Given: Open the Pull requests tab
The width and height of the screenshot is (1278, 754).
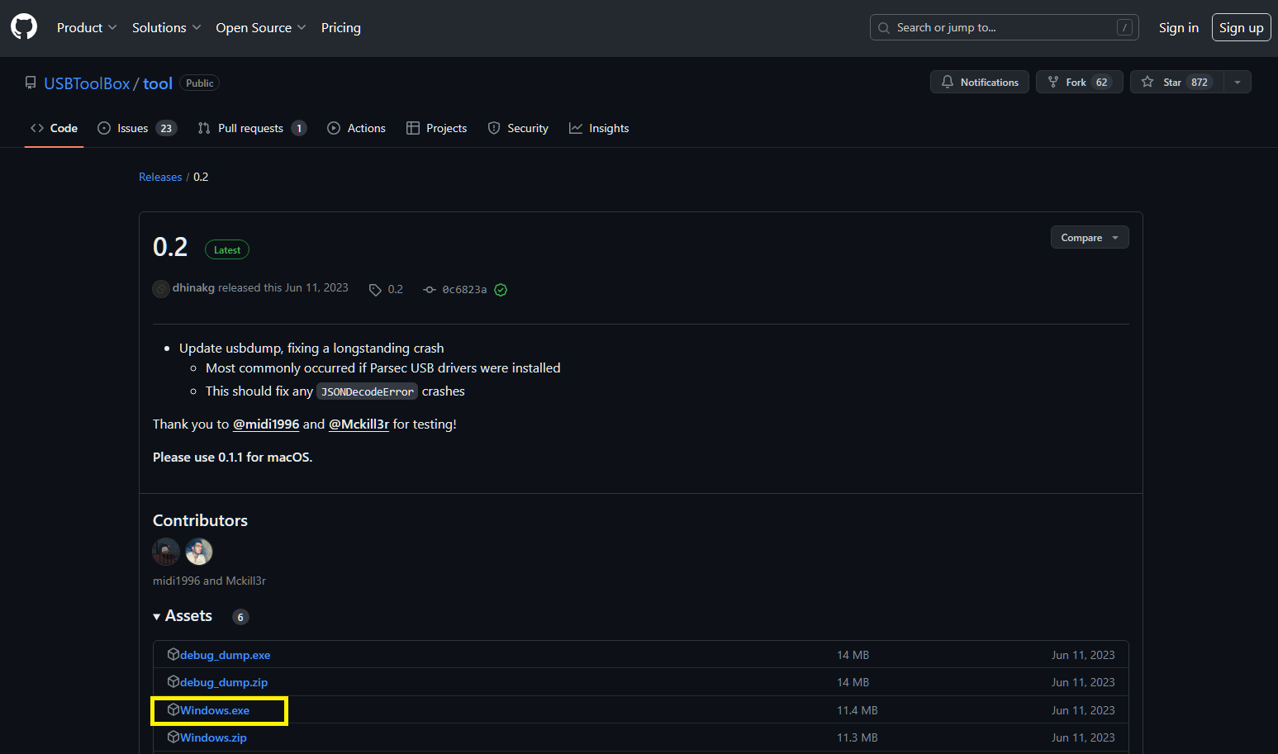Looking at the screenshot, I should pos(252,128).
